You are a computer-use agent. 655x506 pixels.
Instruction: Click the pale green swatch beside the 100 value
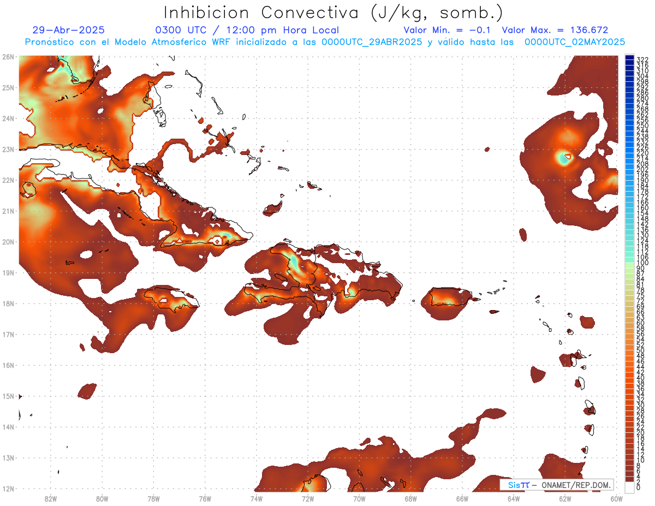pyautogui.click(x=630, y=266)
